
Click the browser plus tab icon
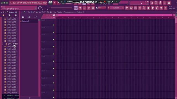(3, 15)
